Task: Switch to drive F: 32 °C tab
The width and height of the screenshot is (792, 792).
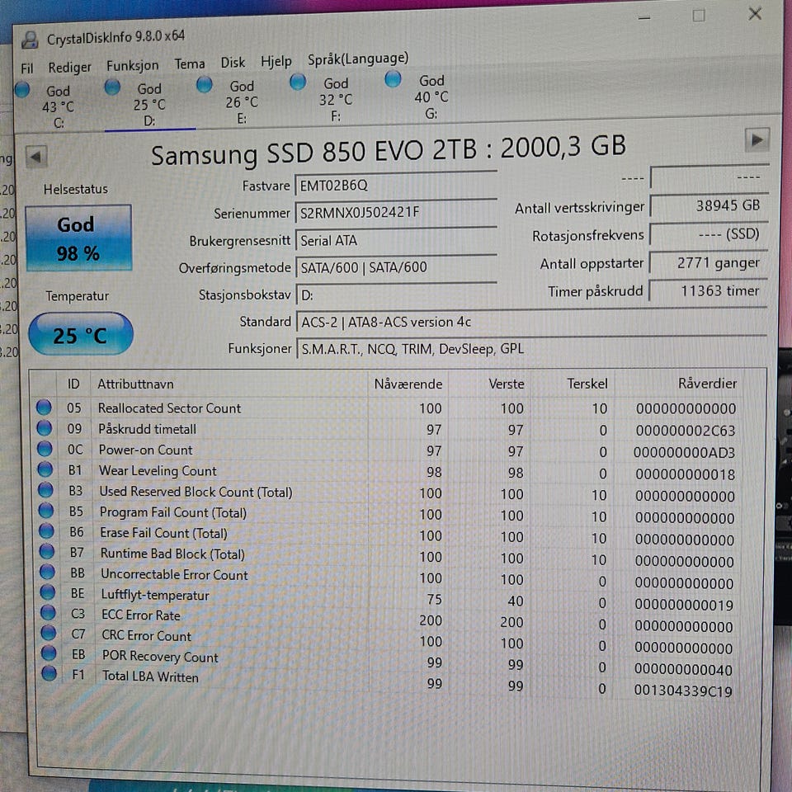Action: [336, 100]
